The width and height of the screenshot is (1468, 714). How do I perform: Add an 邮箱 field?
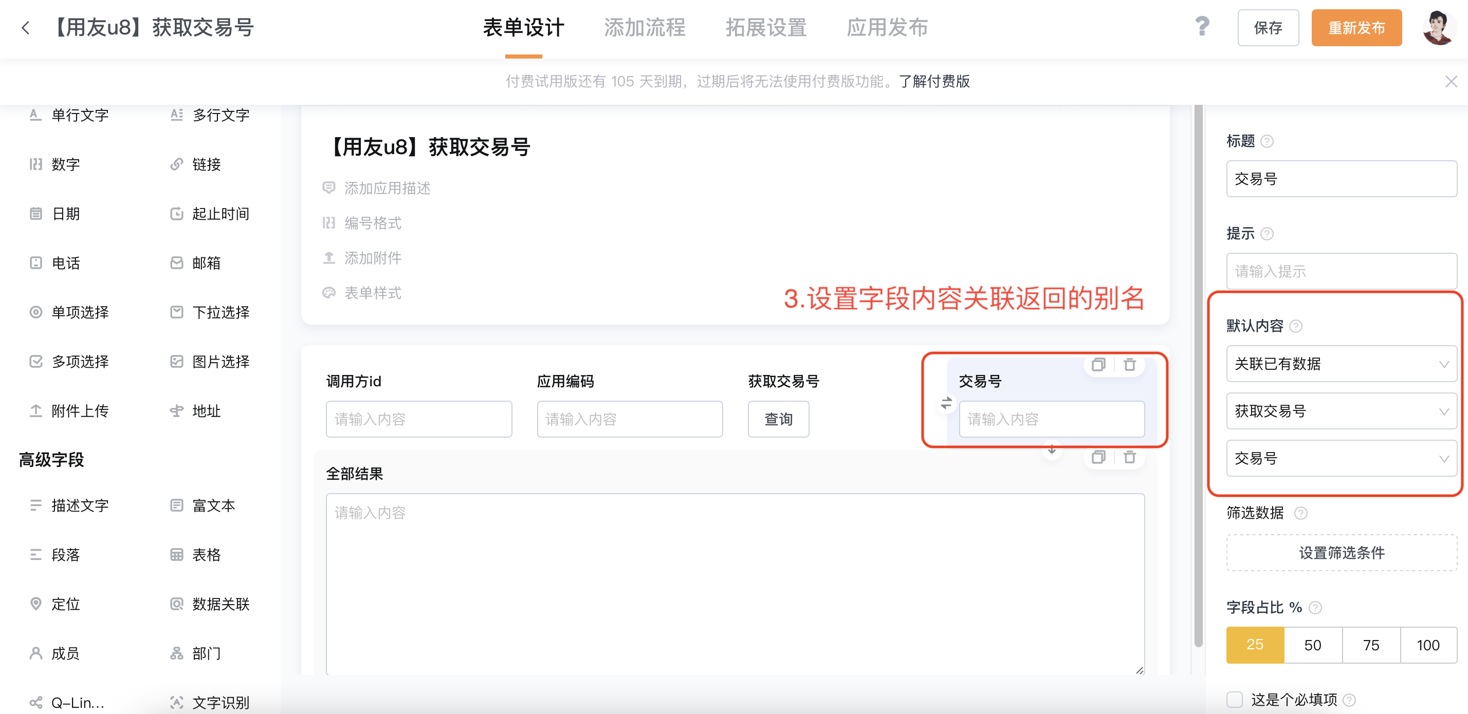click(x=195, y=262)
